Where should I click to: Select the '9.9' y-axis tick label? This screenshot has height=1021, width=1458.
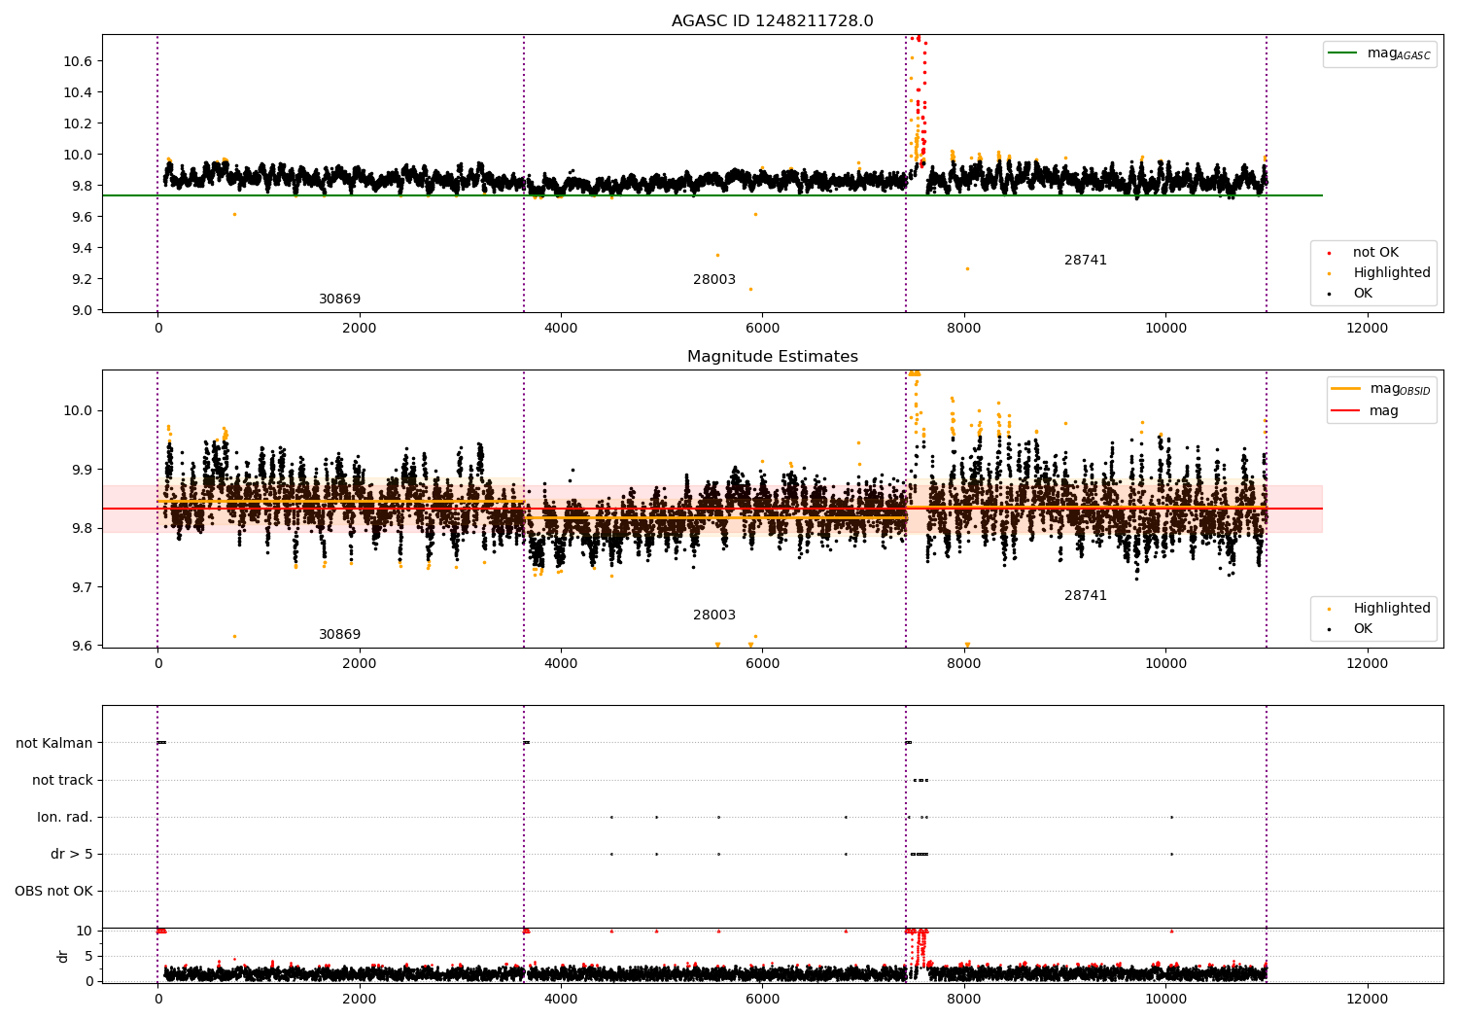coord(81,470)
